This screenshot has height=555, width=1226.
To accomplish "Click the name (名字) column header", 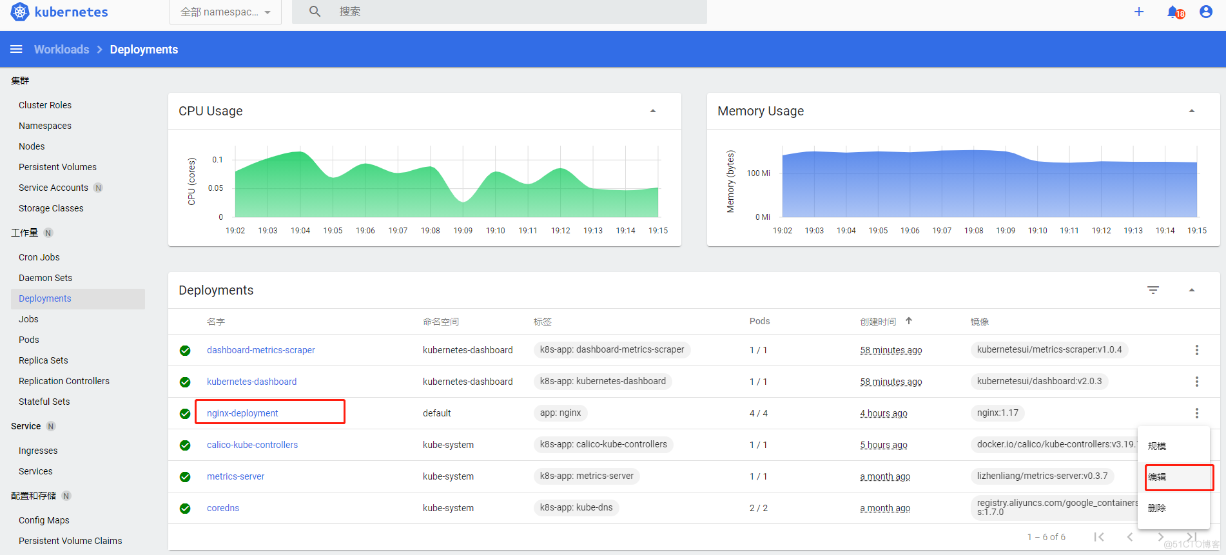I will click(216, 321).
